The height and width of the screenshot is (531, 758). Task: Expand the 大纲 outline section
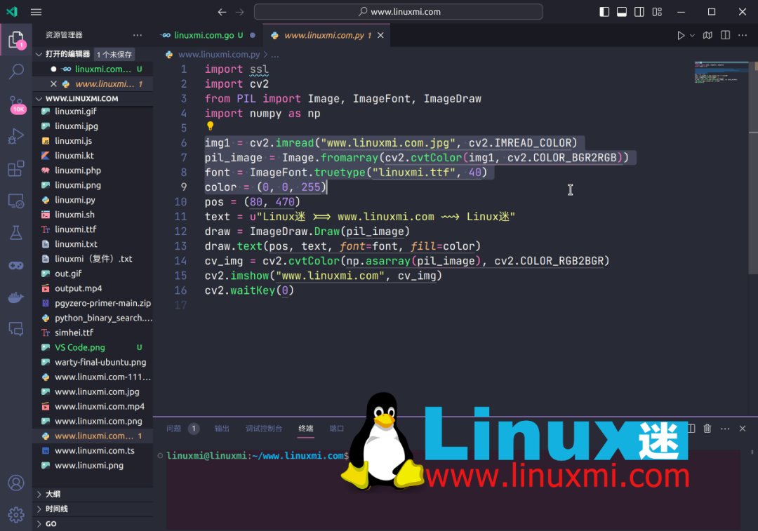[x=94, y=494]
